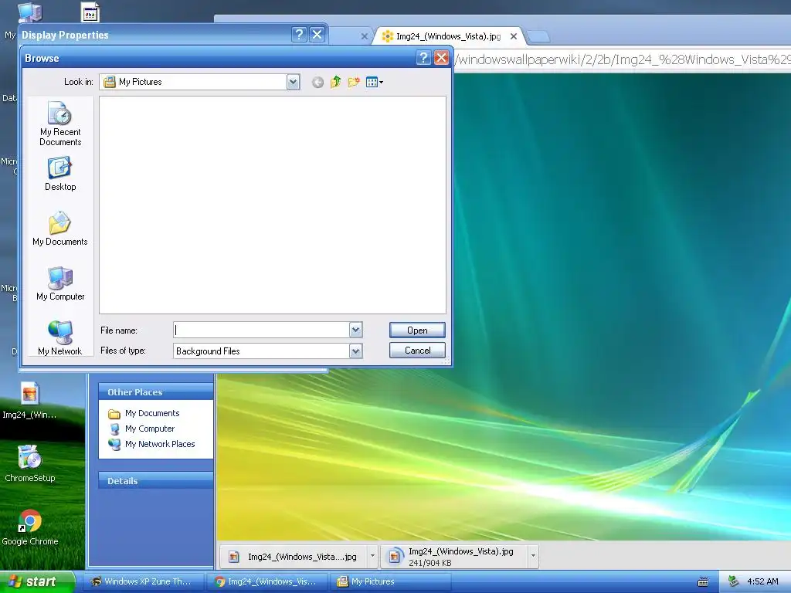Open first Img24_(Windows_Vista....jpg download item

coord(293,557)
